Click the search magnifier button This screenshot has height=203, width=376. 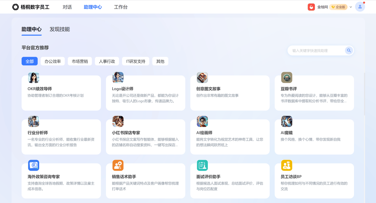[349, 50]
